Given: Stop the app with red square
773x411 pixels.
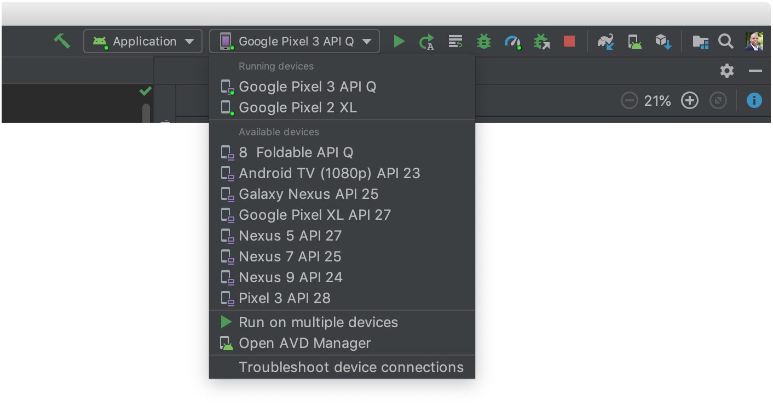Looking at the screenshot, I should tap(569, 41).
